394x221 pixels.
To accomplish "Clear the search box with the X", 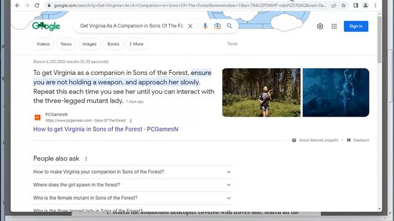I will pos(190,26).
